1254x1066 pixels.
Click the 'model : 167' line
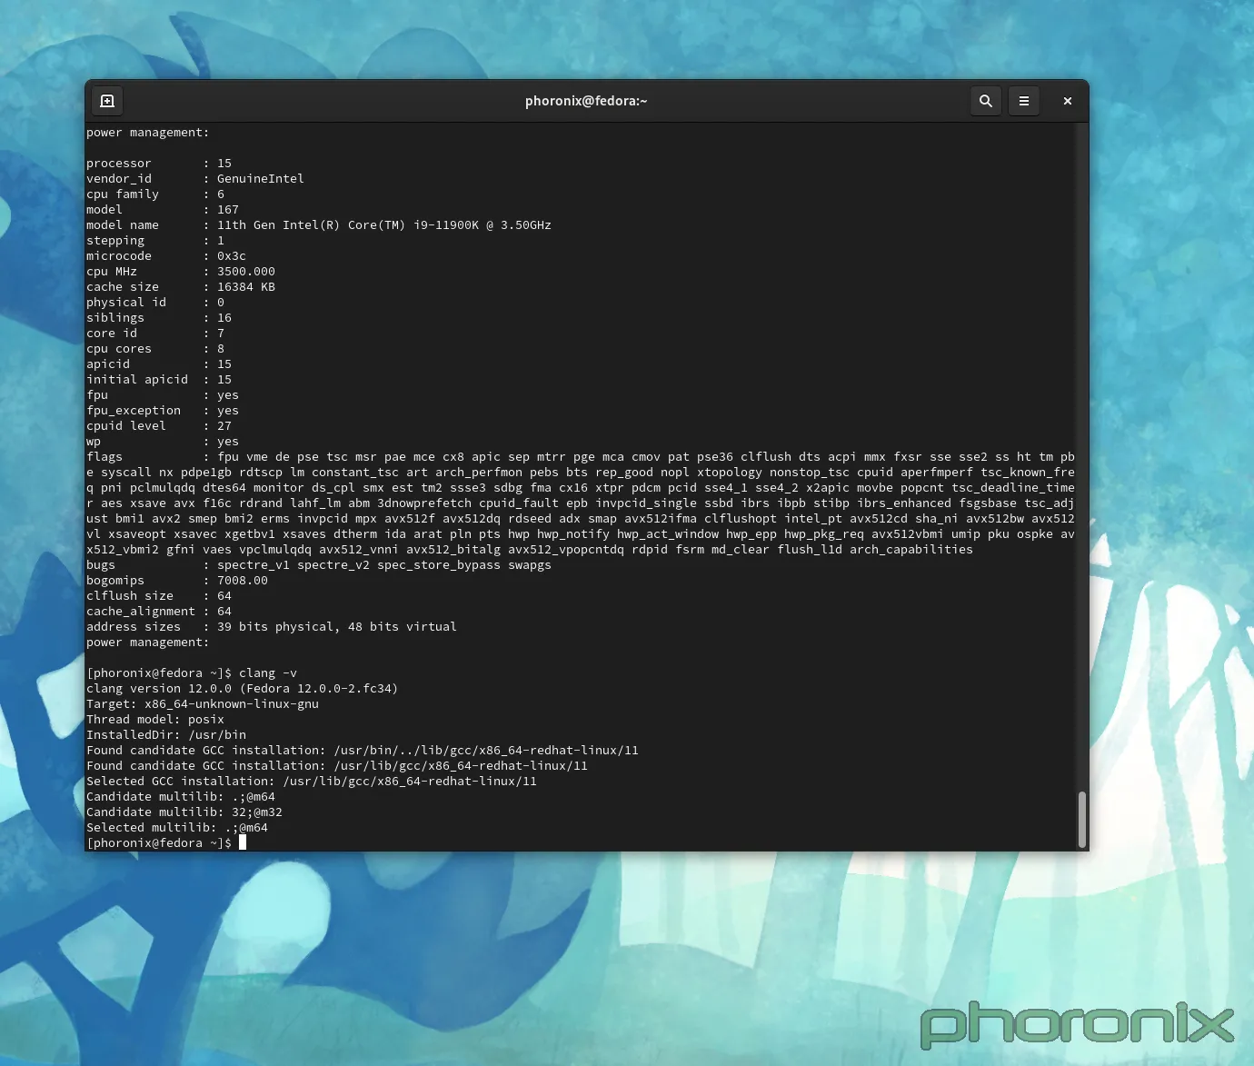point(163,210)
